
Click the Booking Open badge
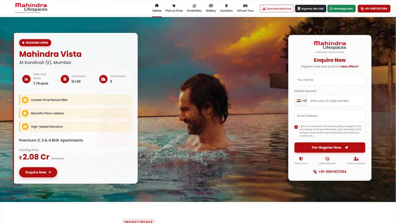click(x=35, y=43)
